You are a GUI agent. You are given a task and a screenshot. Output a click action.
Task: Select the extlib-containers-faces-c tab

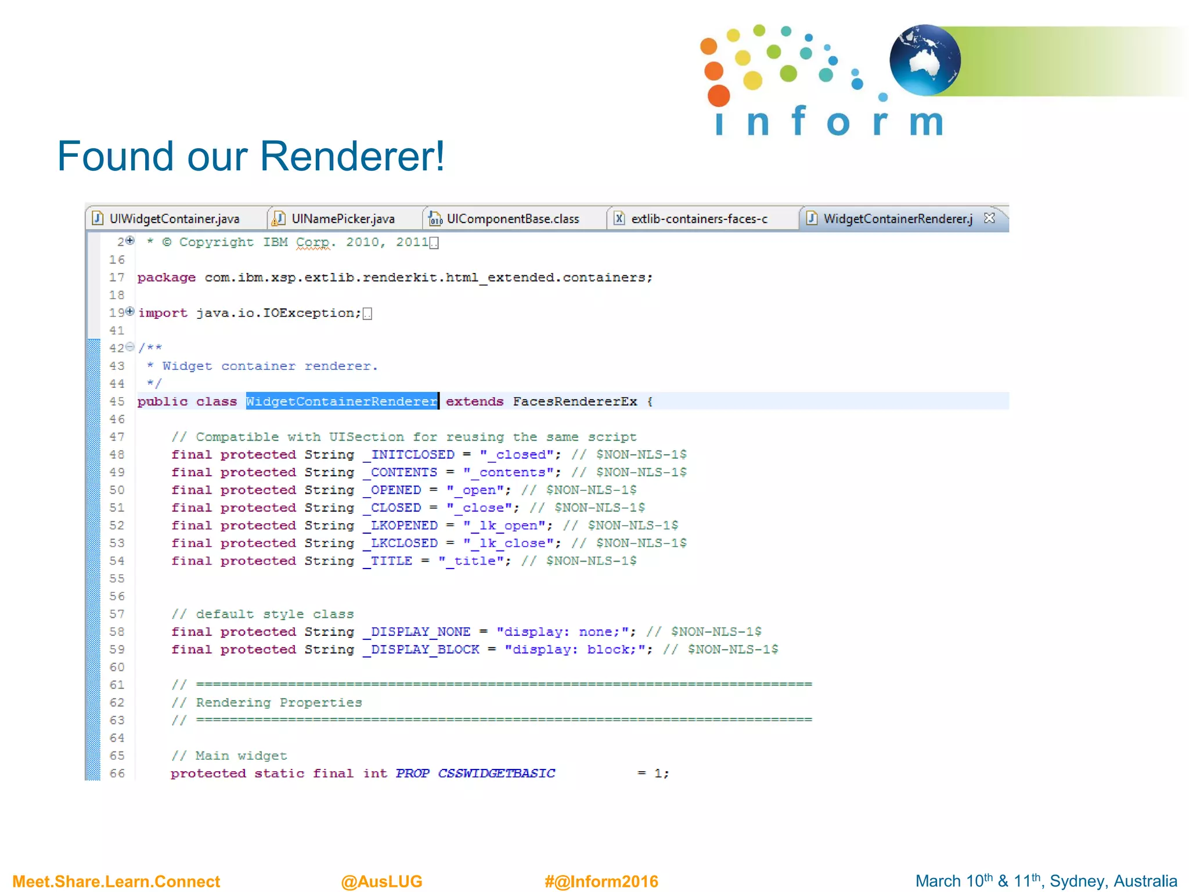click(699, 219)
